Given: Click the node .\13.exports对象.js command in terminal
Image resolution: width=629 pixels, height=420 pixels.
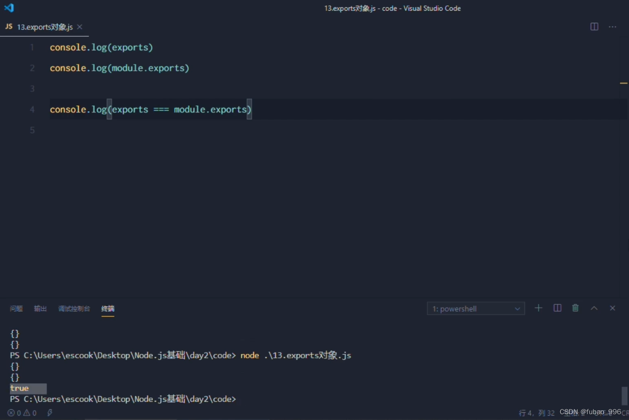Looking at the screenshot, I should click(296, 356).
